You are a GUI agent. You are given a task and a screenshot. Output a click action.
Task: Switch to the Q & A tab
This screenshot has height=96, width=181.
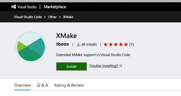click(x=43, y=85)
